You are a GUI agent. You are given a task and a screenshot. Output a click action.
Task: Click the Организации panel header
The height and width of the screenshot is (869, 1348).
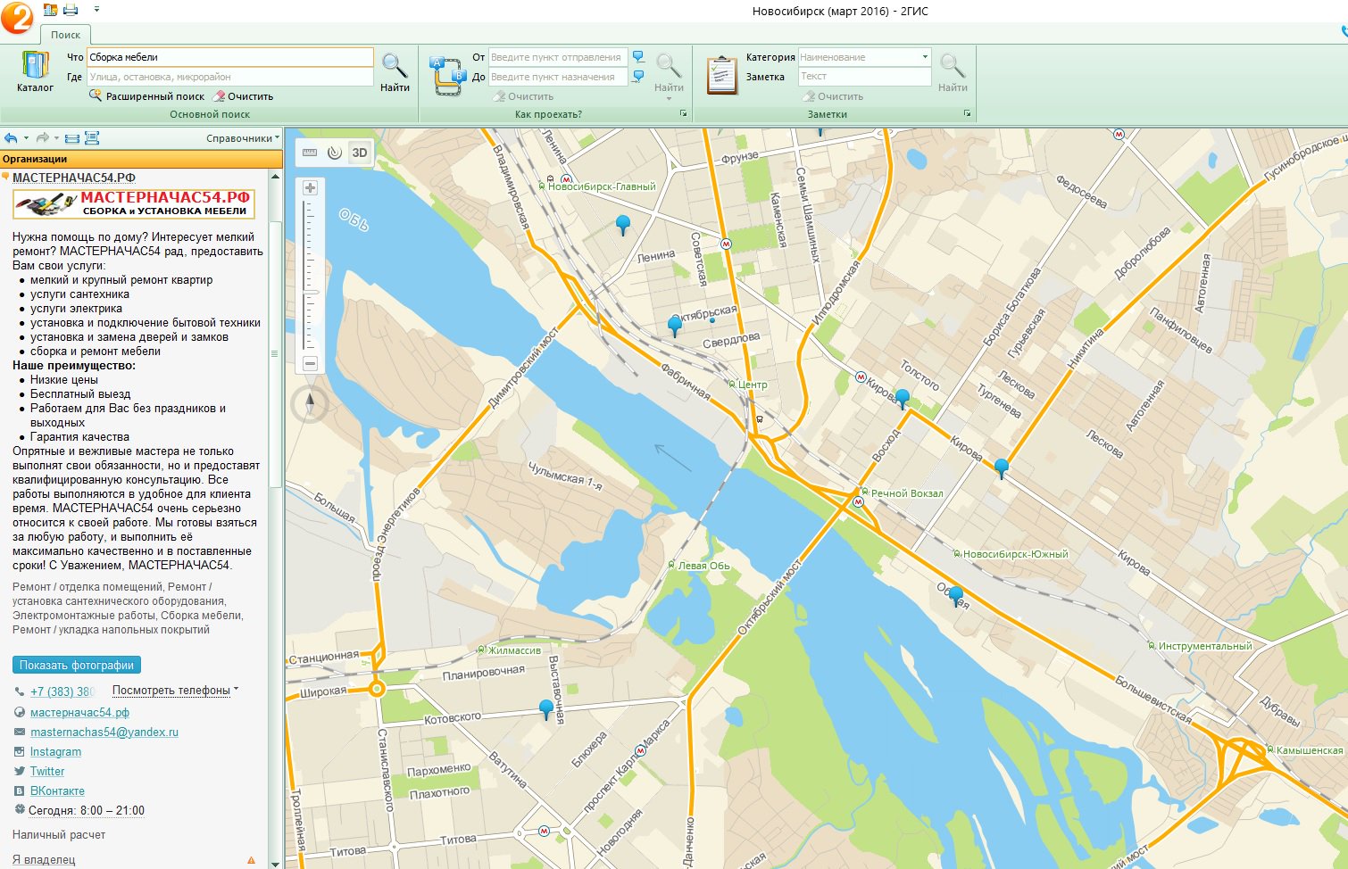click(x=141, y=159)
